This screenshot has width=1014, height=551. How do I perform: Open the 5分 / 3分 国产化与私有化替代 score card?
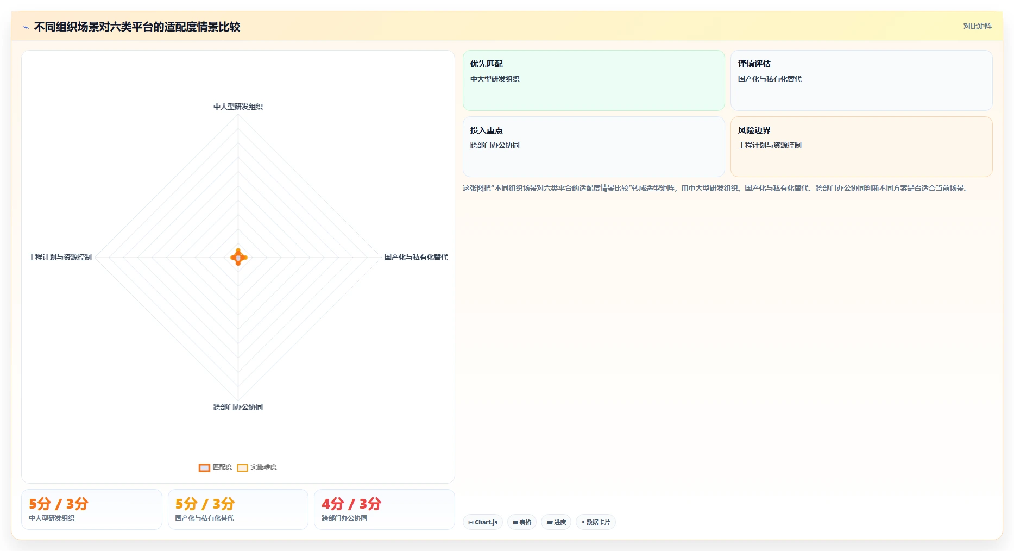point(238,509)
